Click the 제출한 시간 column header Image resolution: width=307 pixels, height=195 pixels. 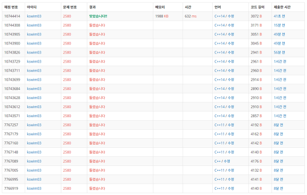pyautogui.click(x=282, y=7)
